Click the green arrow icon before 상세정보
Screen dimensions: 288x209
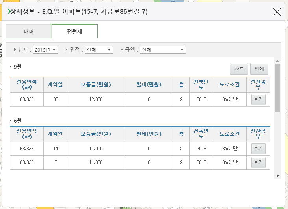coord(9,11)
